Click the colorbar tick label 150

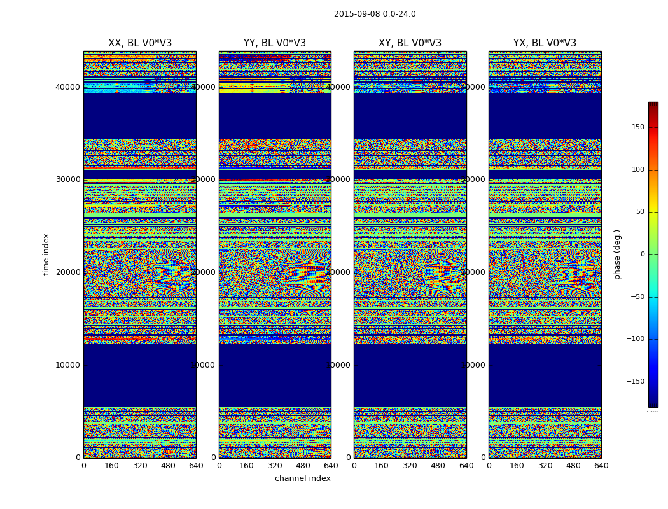(638, 127)
